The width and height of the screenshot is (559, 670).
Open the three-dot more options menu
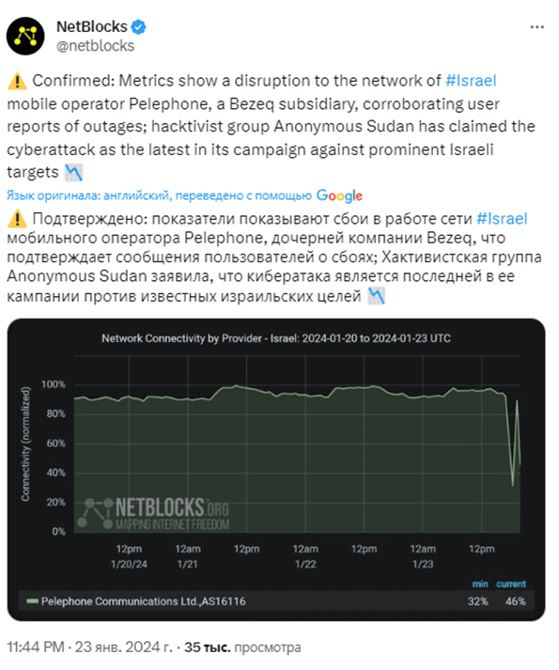[536, 27]
